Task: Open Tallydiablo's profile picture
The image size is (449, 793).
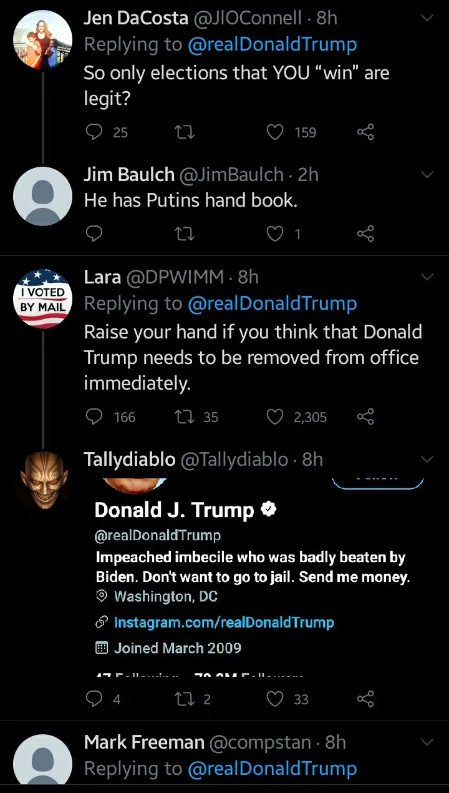Action: coord(42,481)
